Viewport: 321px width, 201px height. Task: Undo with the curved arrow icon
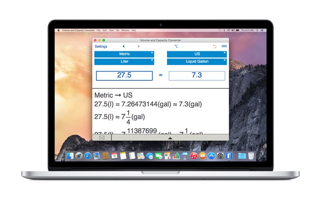tap(215, 46)
